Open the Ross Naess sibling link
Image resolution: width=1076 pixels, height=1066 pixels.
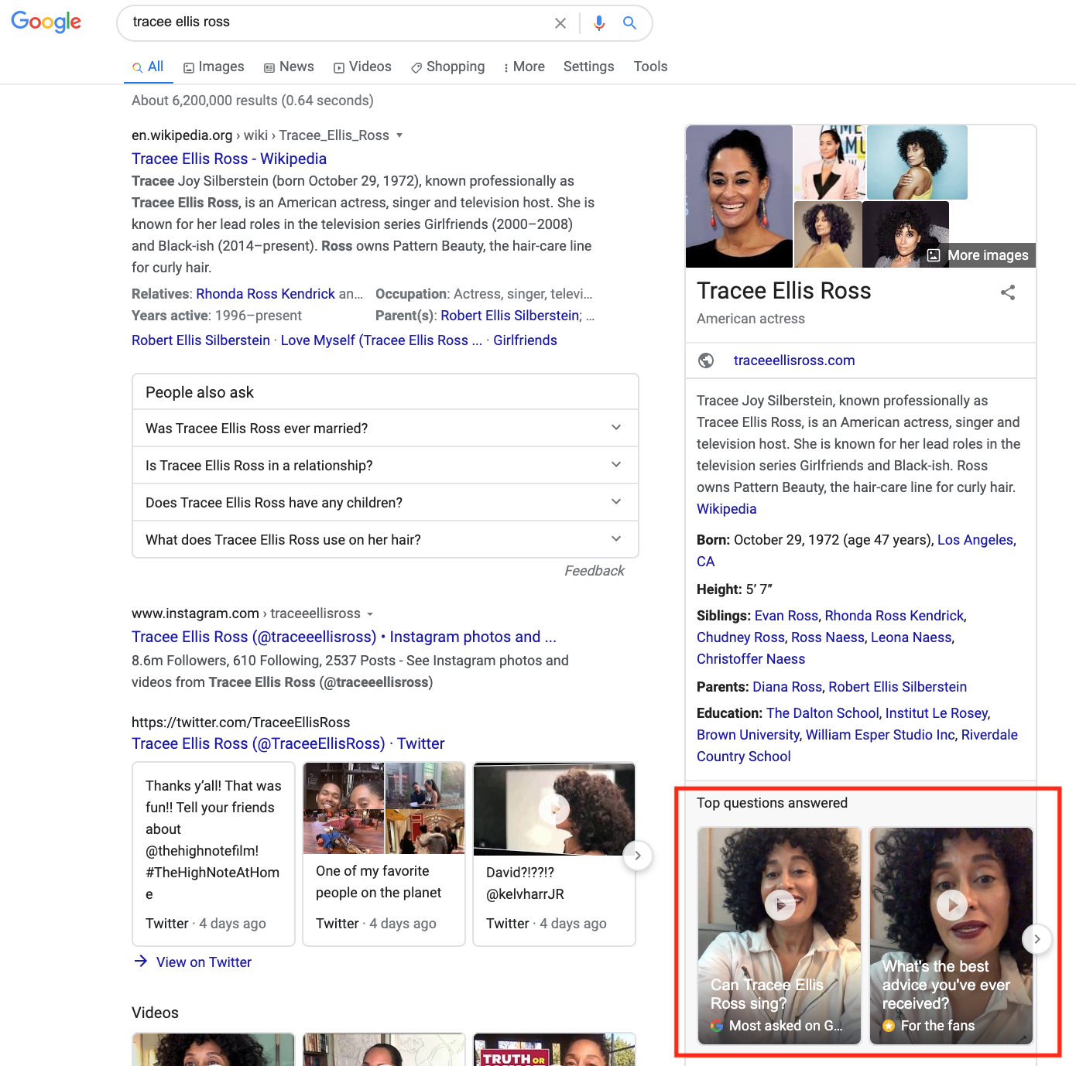click(x=828, y=637)
